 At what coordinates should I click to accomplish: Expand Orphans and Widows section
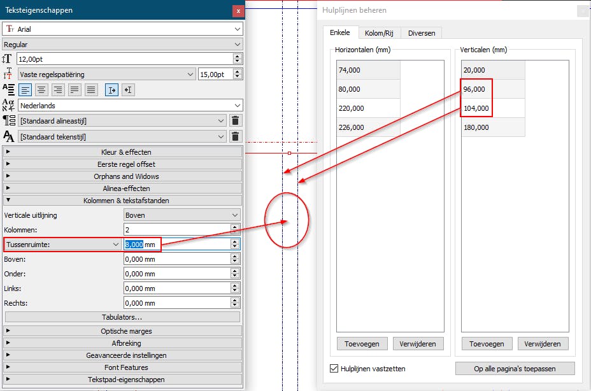tap(122, 176)
